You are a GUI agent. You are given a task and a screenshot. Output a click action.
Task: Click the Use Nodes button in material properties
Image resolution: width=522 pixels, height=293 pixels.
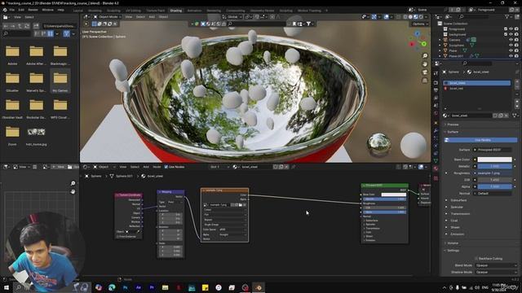(x=481, y=140)
